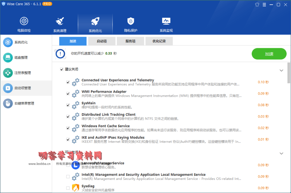The image size is (291, 193).
Task: Check the Intel(R) Management and Security checkbox
Action: click(x=68, y=177)
